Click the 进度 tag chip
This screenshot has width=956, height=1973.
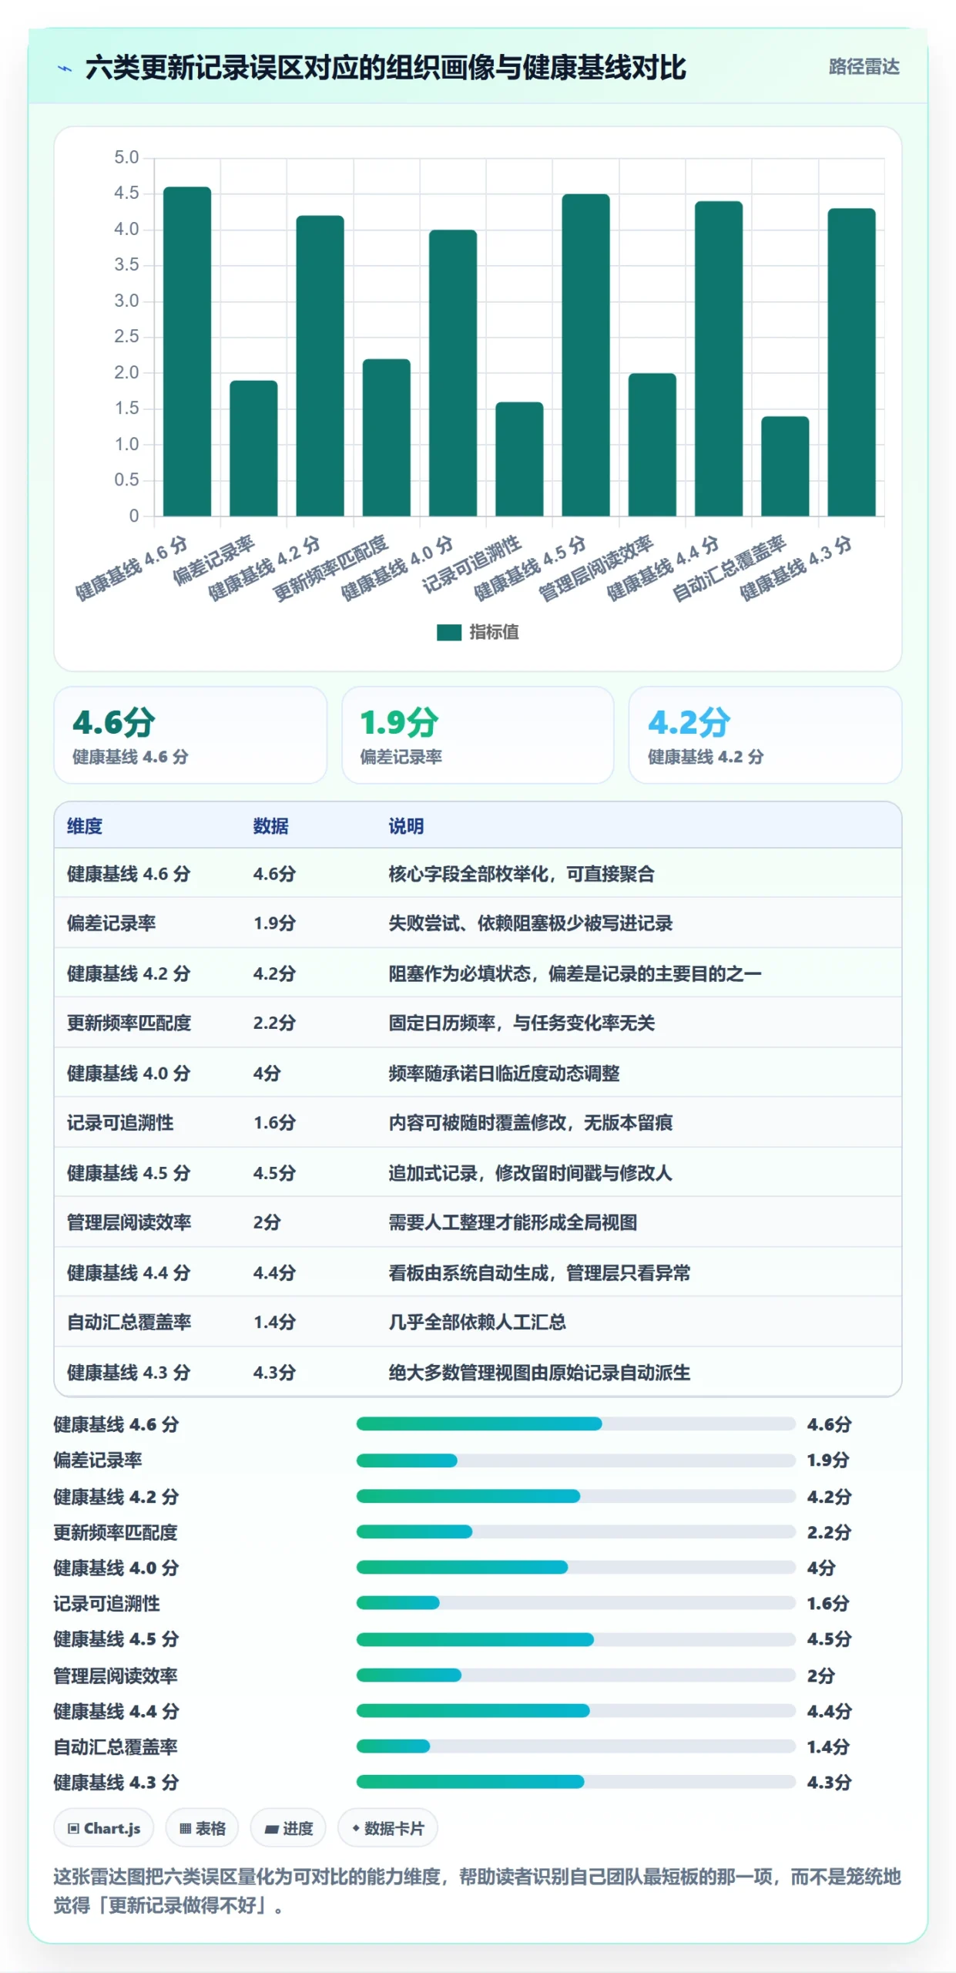click(288, 1827)
